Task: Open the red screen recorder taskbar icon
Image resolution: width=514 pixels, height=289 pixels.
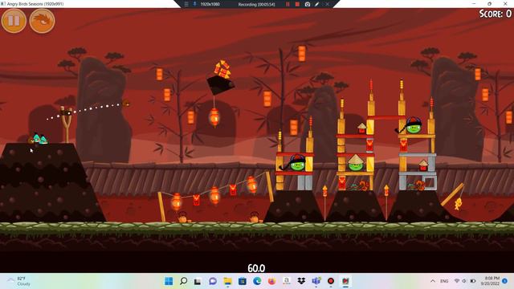Action: click(x=331, y=281)
